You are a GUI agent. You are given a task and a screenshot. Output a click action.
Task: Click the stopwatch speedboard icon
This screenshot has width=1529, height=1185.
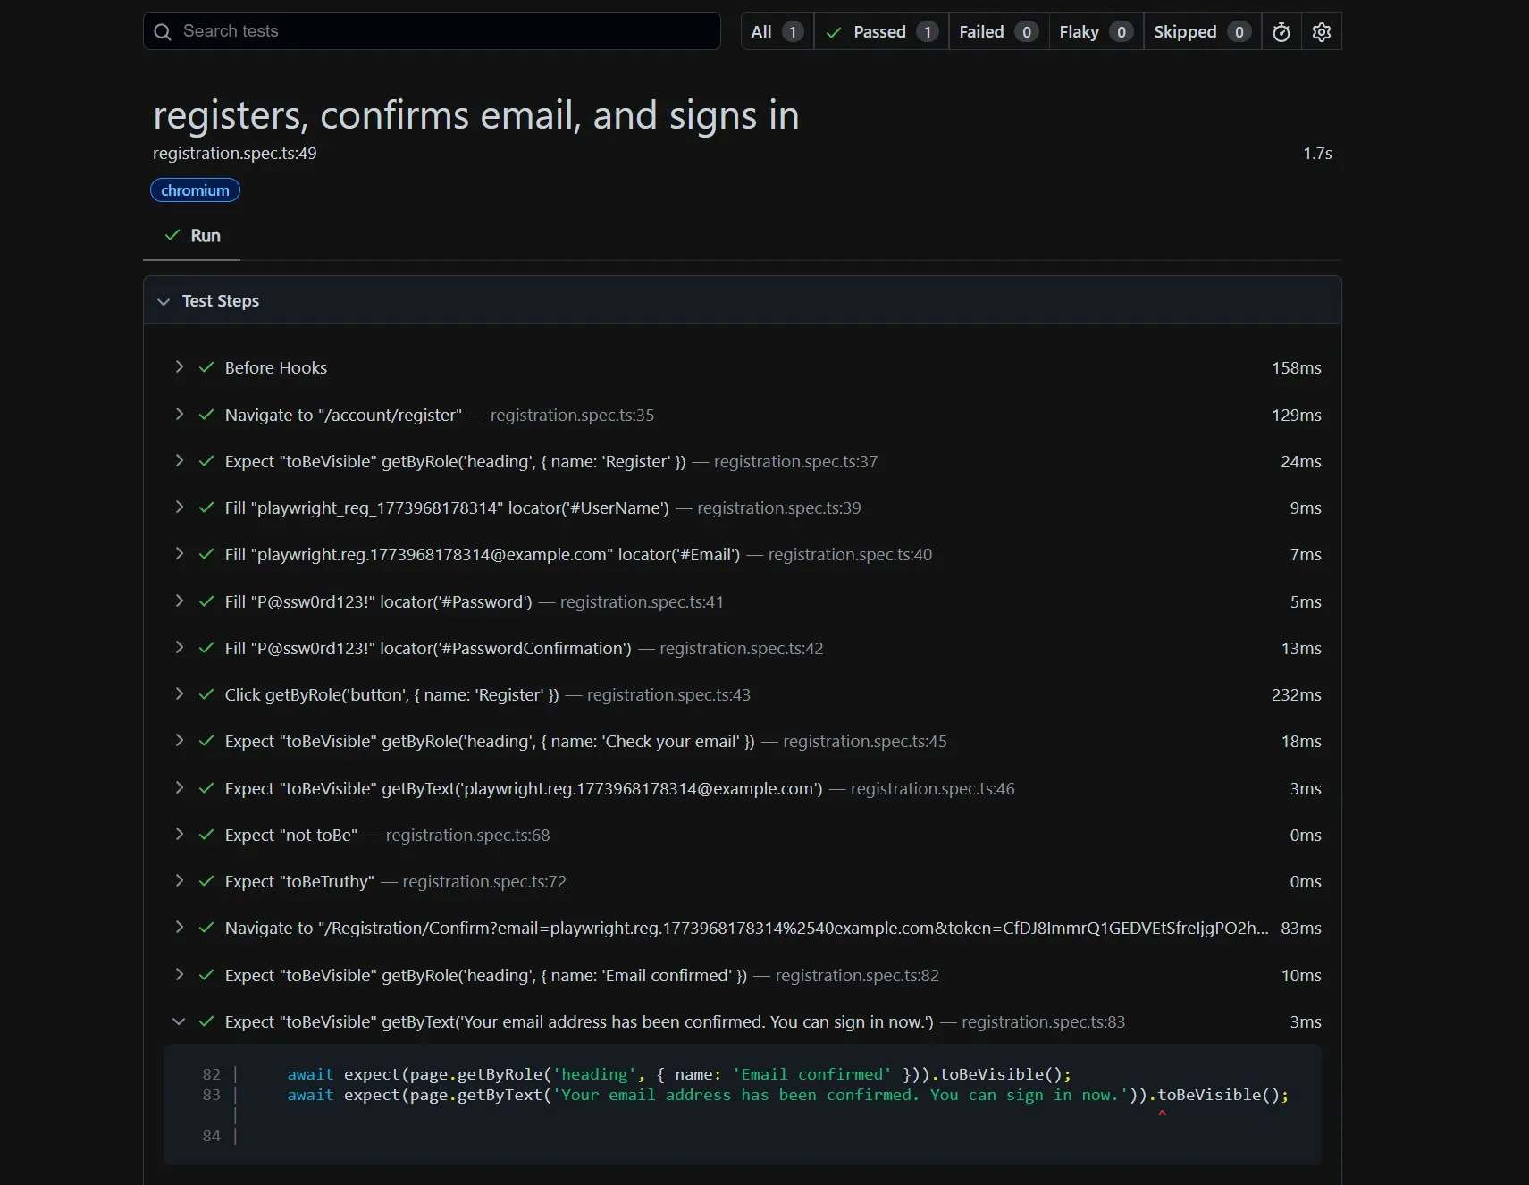1281,32
